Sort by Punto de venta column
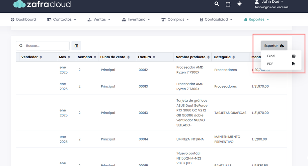 (x=115, y=57)
